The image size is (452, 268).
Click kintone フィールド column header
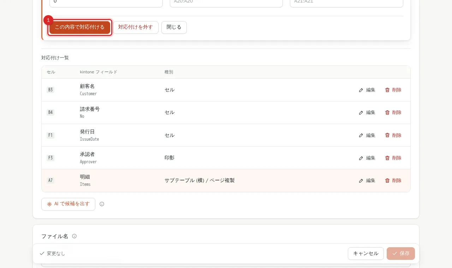tap(99, 72)
